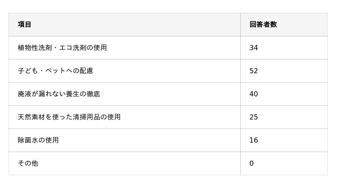Image resolution: width=344 pixels, height=188 pixels.
Task: Click the 回答者数 column header
Action: [x=263, y=24]
